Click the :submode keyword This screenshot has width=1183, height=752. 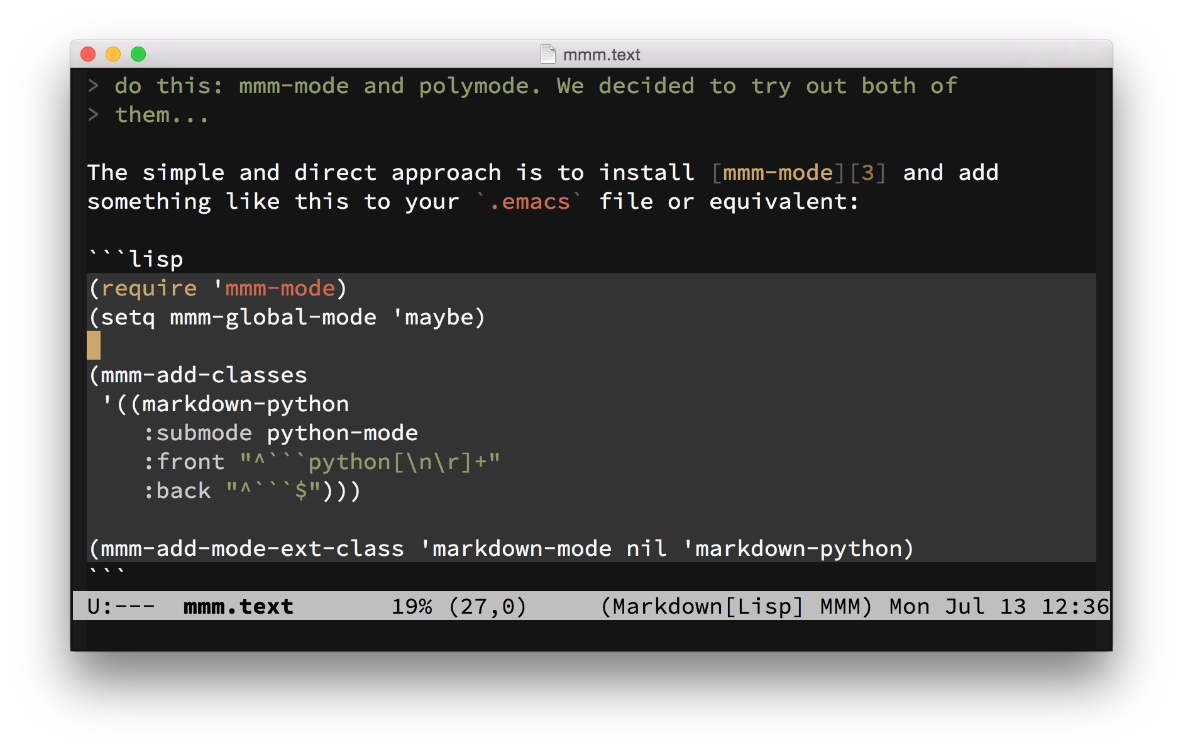click(197, 433)
